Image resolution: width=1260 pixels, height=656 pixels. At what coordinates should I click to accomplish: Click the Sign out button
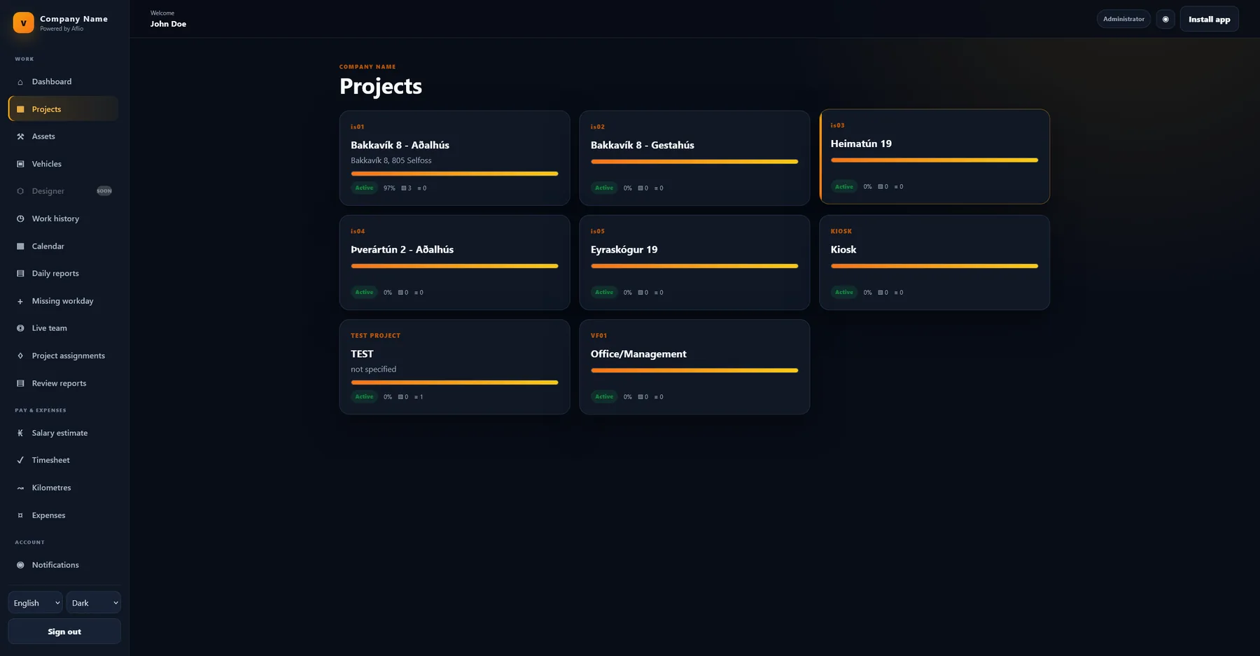(x=64, y=631)
